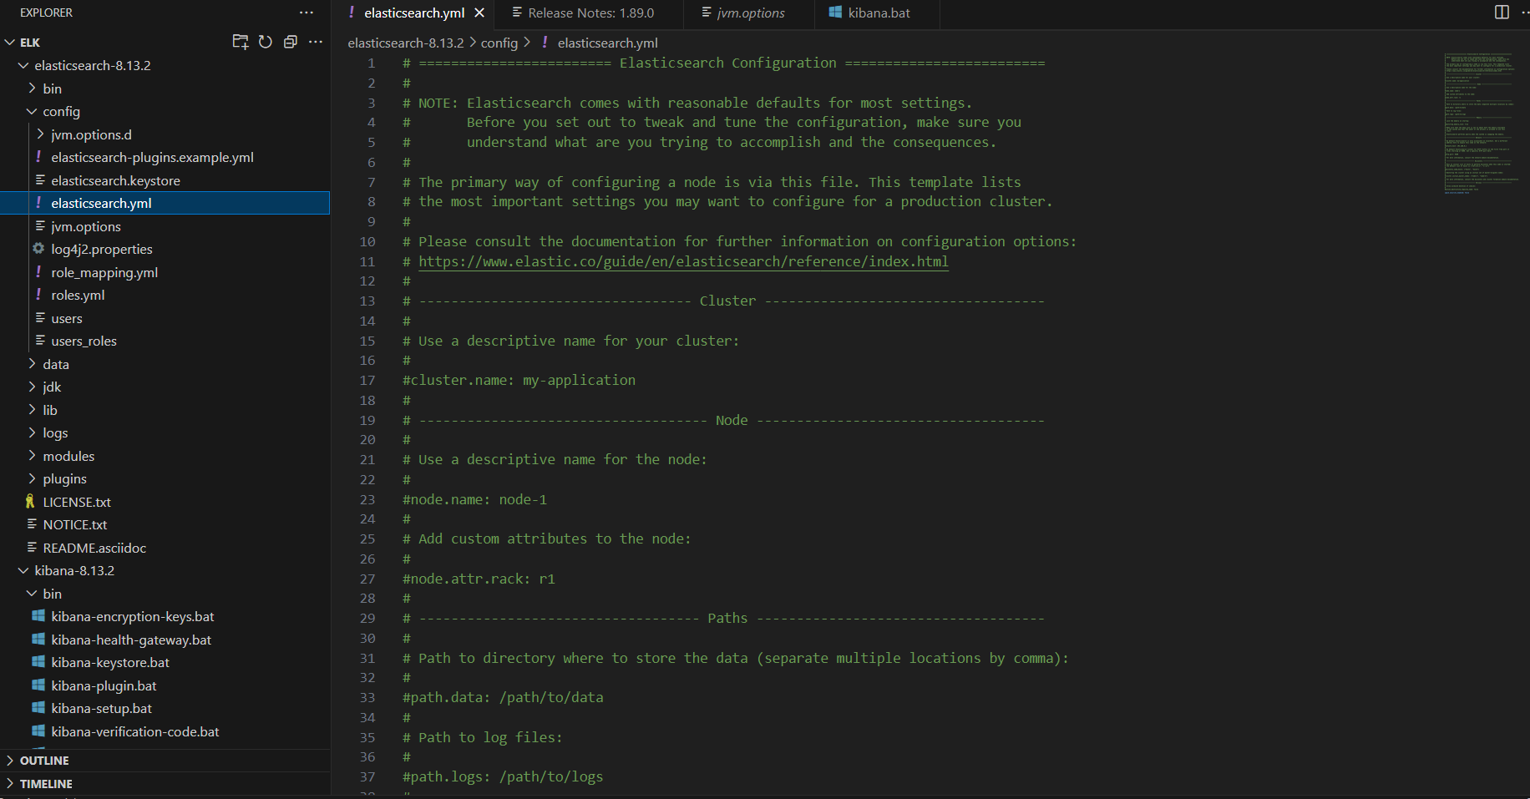Expand the jdk folder
Screen dimensions: 1530x799
point(32,387)
